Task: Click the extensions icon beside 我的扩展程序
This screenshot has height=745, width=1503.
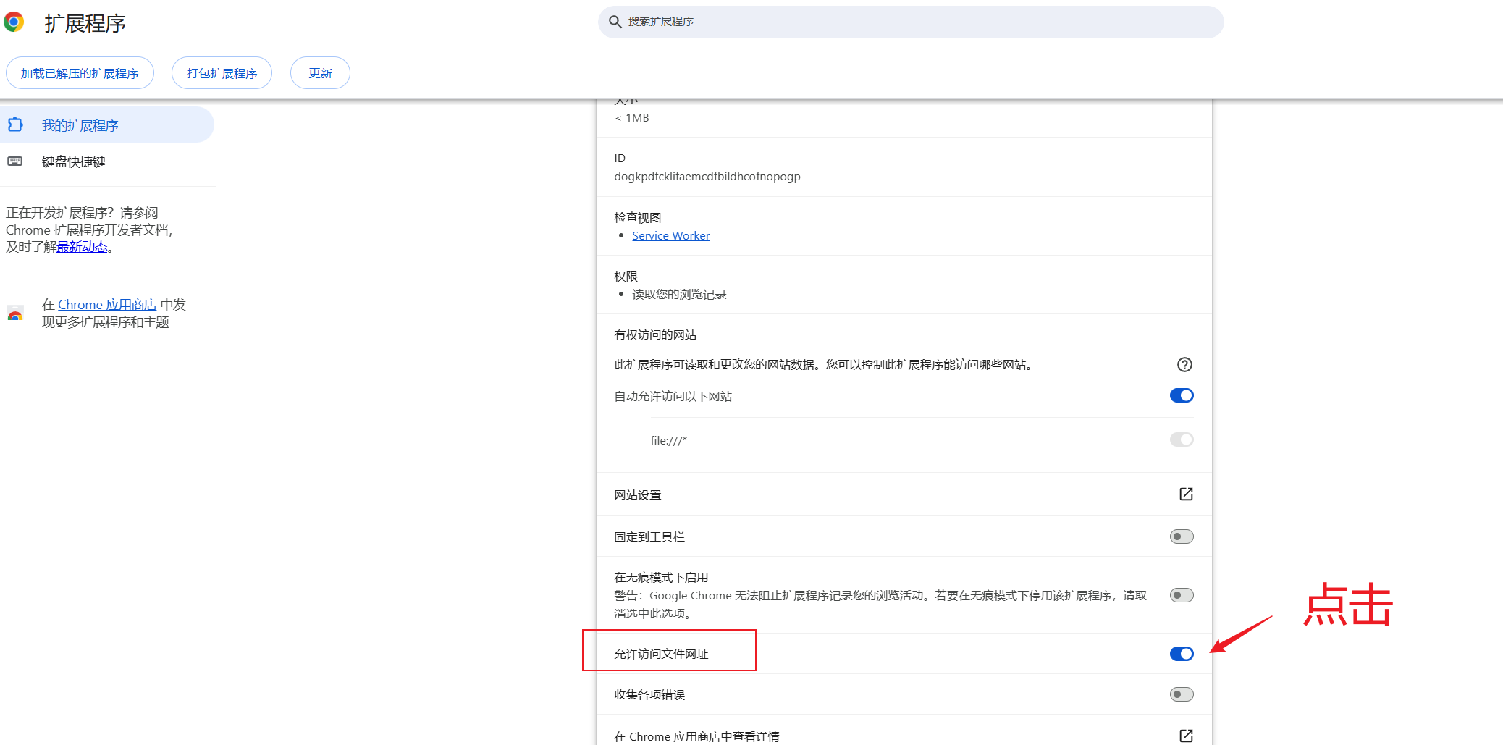Action: click(x=15, y=125)
